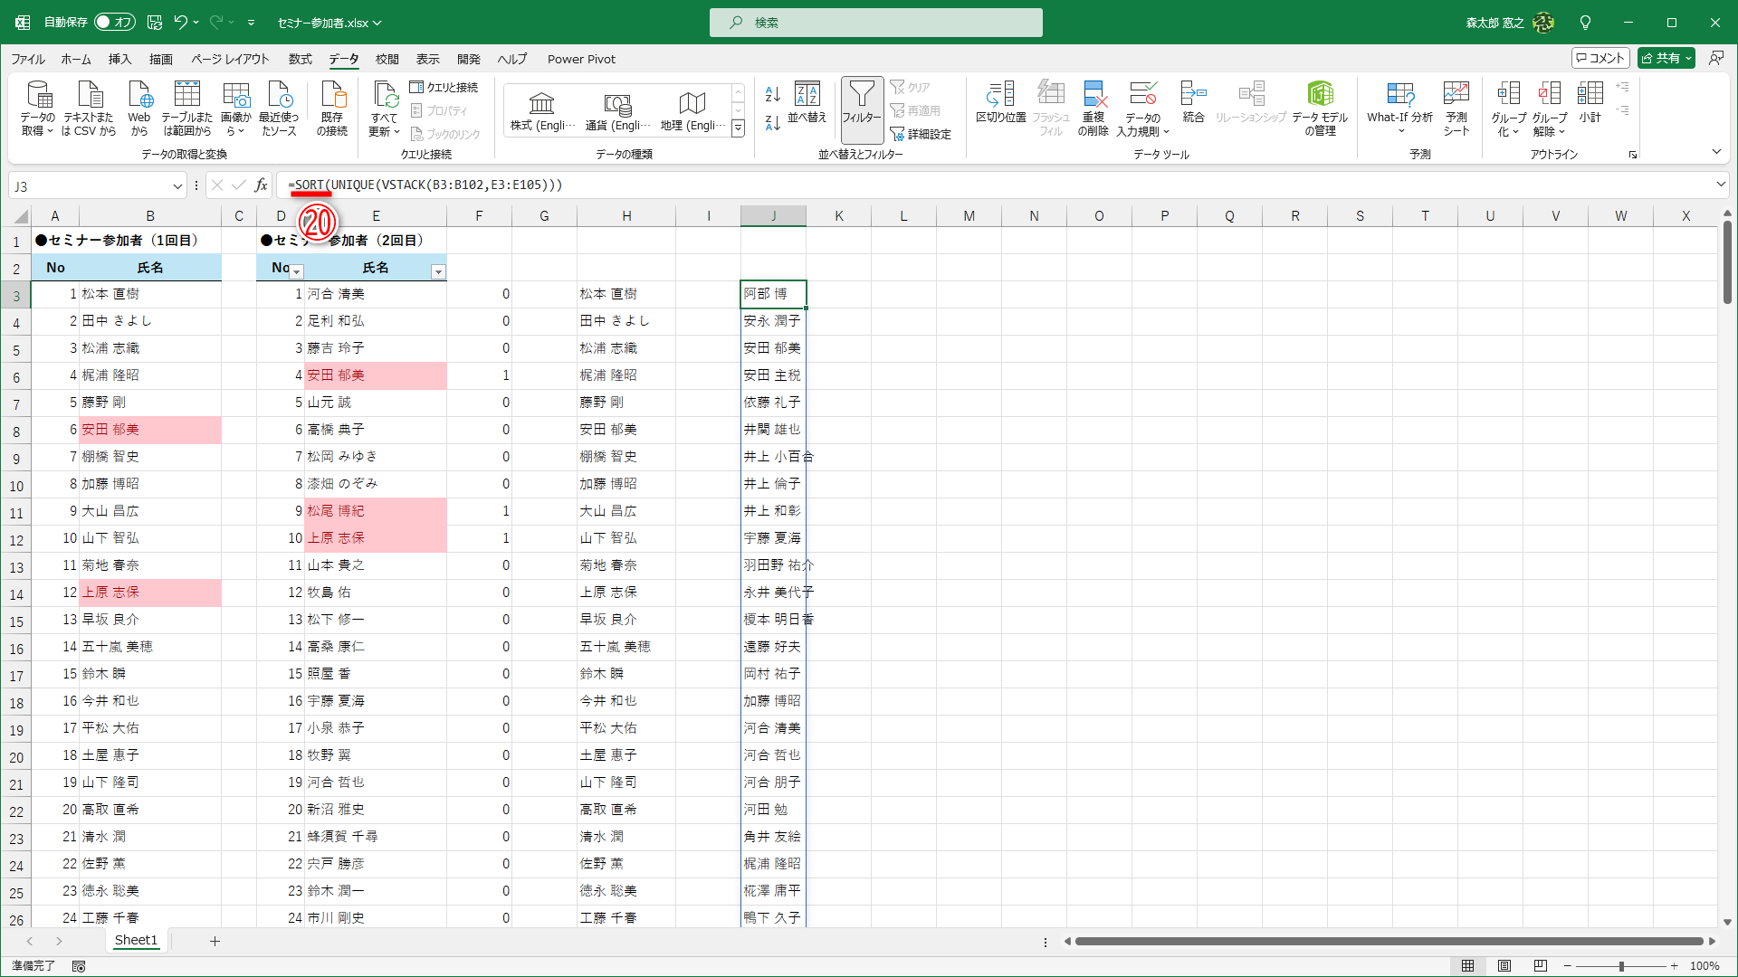Screen dimensions: 1738x977
Task: Click the zoom slider in the status bar
Action: (1621, 966)
